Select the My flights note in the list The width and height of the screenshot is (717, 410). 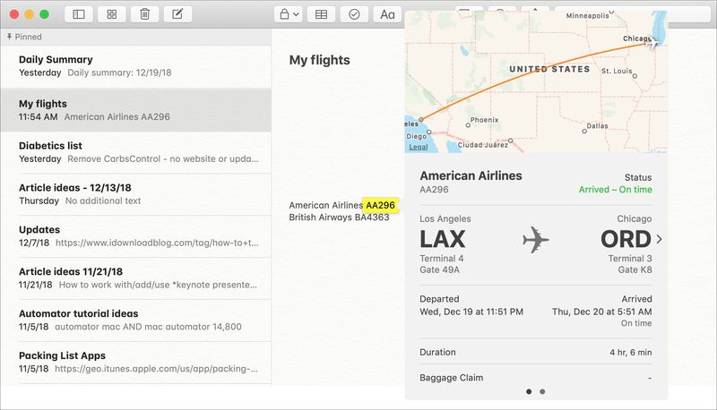pyautogui.click(x=136, y=110)
